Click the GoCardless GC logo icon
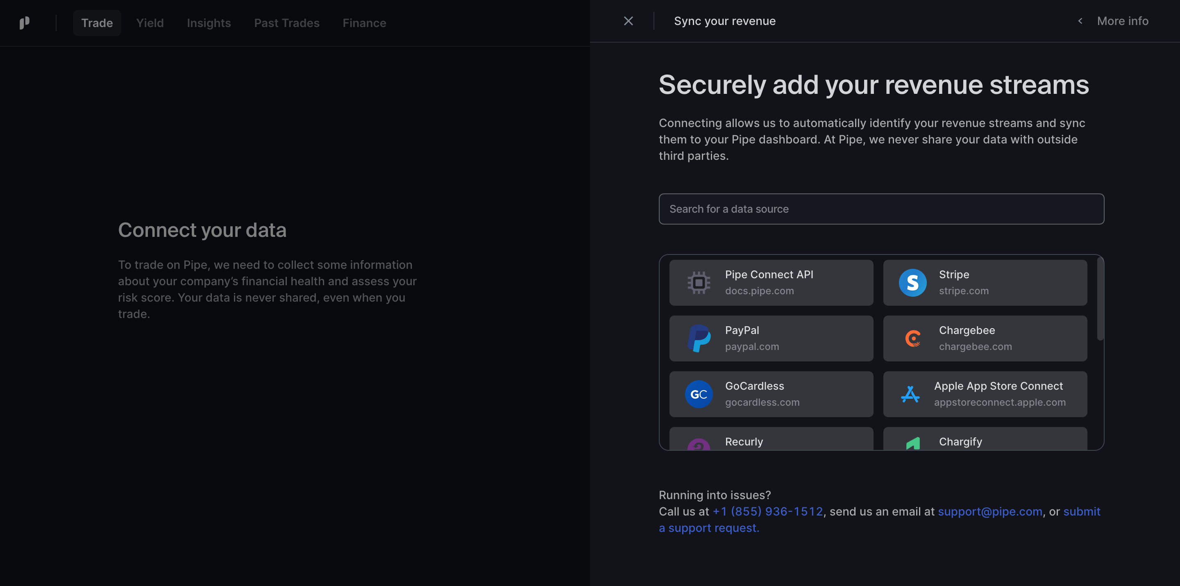 (699, 394)
